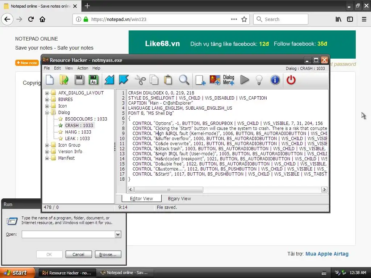Click the previous bookmark blue arrow icon

[x=109, y=80]
